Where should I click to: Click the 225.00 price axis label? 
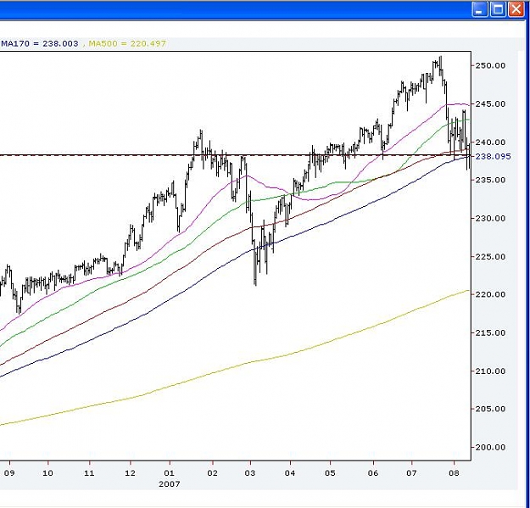[x=490, y=256]
